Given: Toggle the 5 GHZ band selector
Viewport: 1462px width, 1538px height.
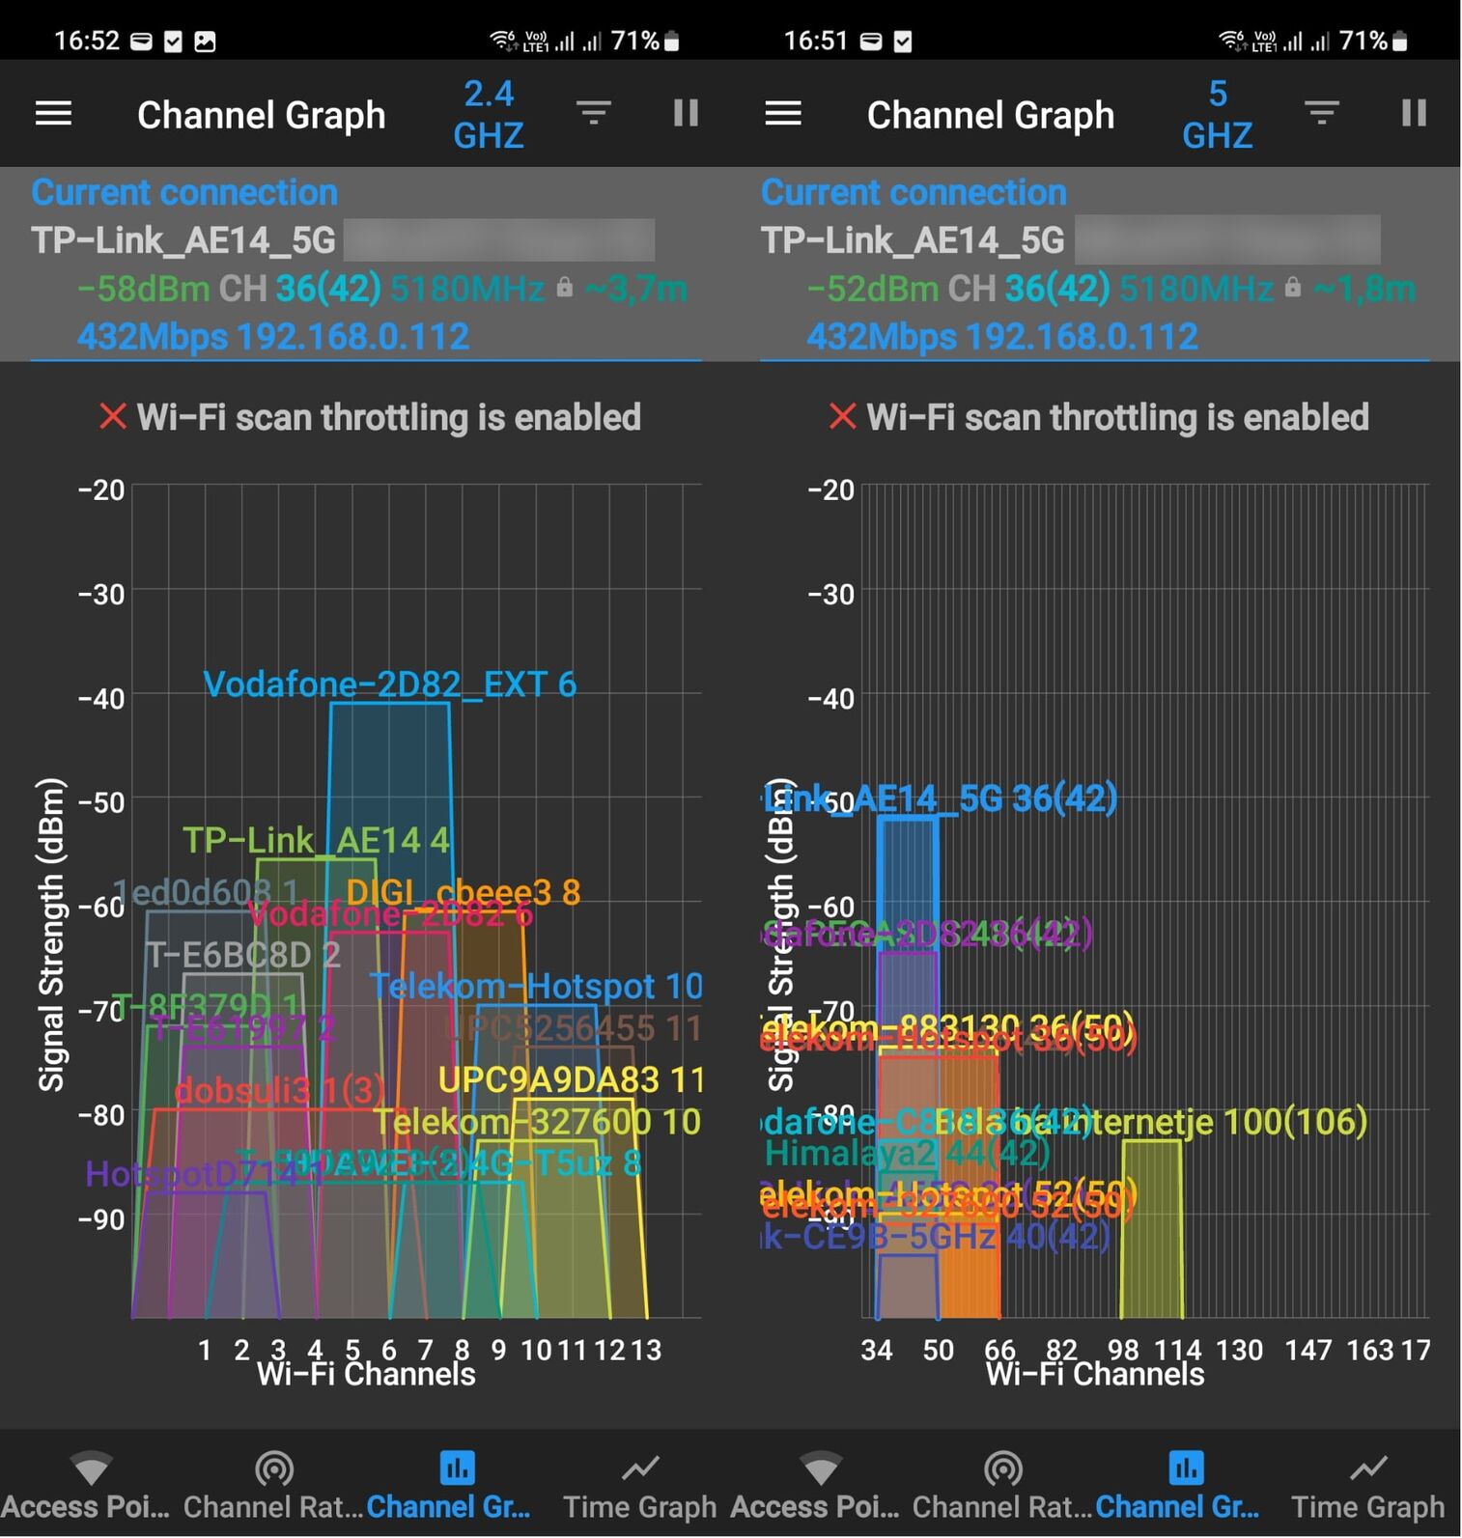Looking at the screenshot, I should [x=1218, y=114].
